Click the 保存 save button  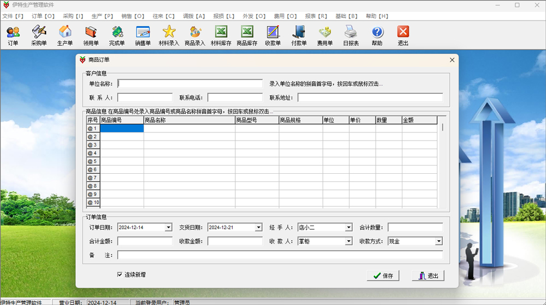click(x=383, y=276)
